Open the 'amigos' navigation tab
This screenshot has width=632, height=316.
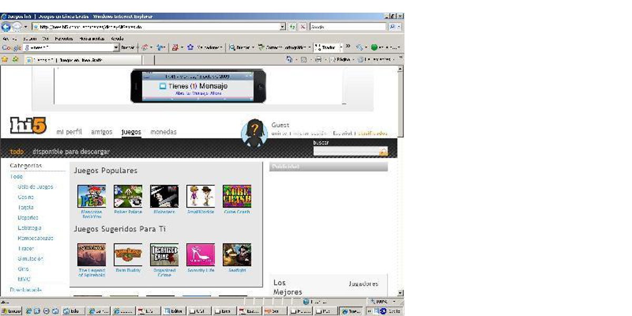pos(102,132)
